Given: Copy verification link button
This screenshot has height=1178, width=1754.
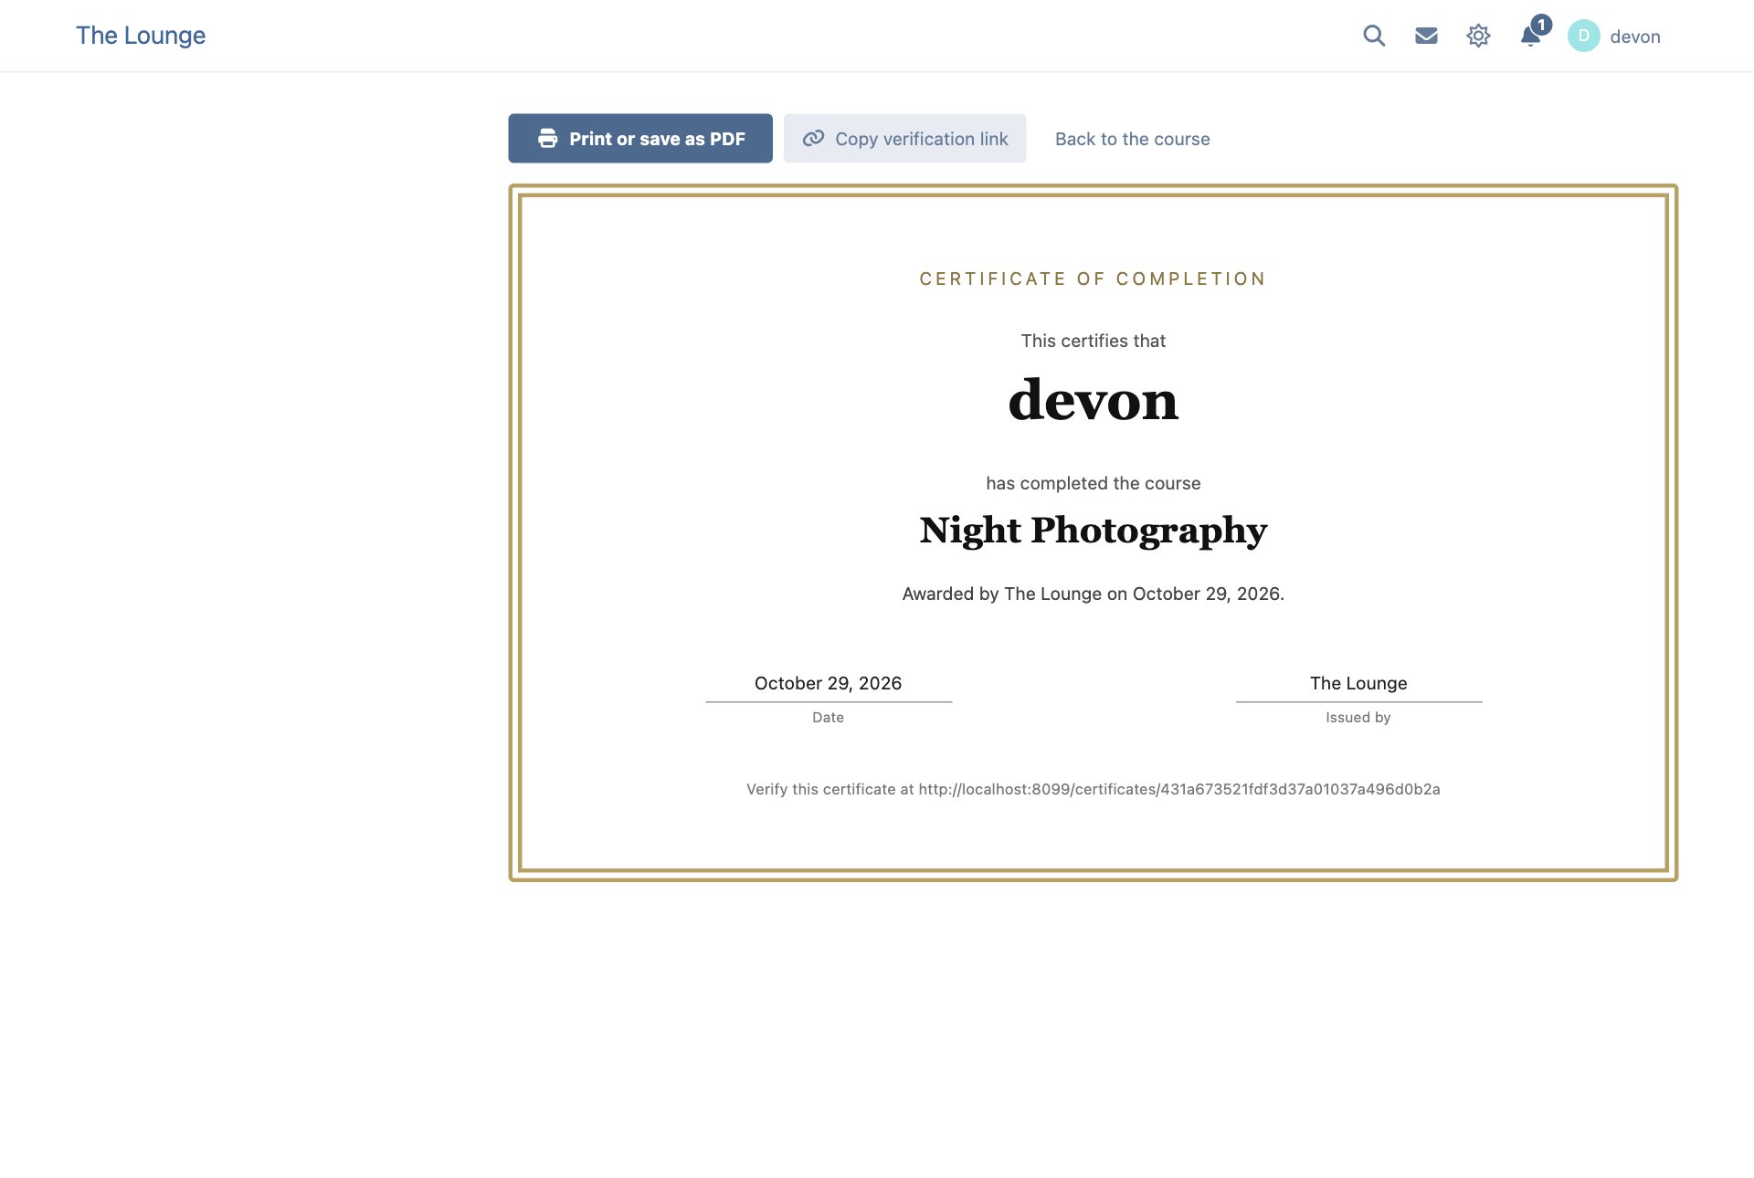Looking at the screenshot, I should pos(904,138).
